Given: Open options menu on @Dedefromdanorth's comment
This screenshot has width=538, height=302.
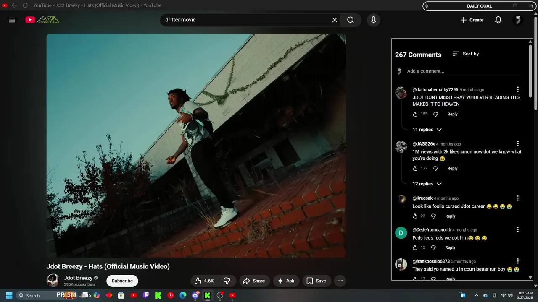Looking at the screenshot, I should click(x=518, y=229).
